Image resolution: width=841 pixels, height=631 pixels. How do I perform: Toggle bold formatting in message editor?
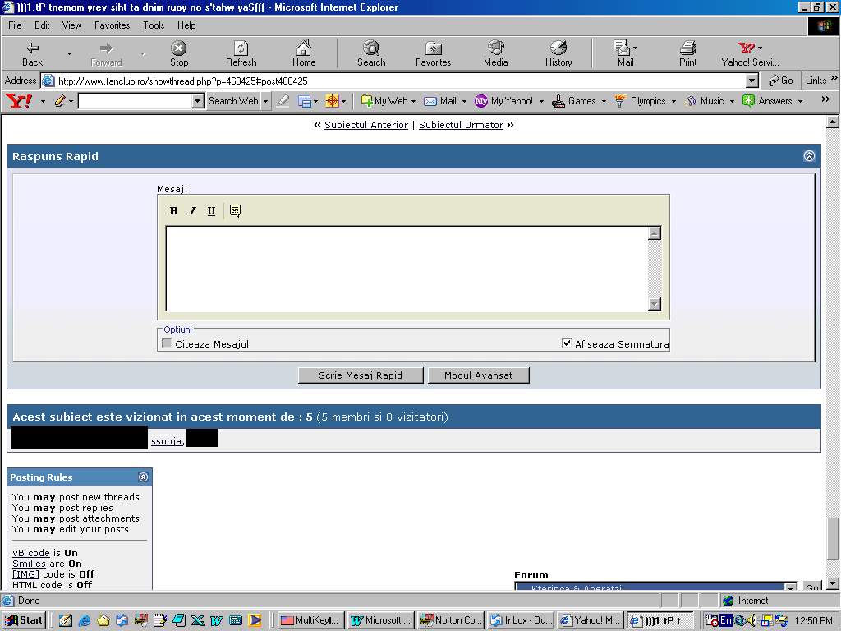[x=173, y=211]
